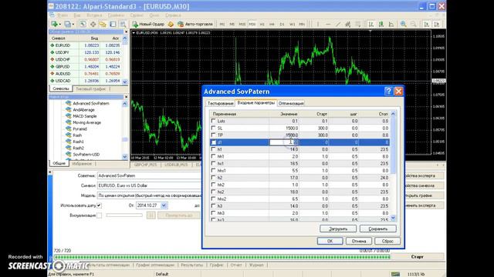Toggle the Navigator toolbar icon

coord(103,24)
